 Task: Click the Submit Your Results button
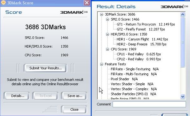pos(46,68)
